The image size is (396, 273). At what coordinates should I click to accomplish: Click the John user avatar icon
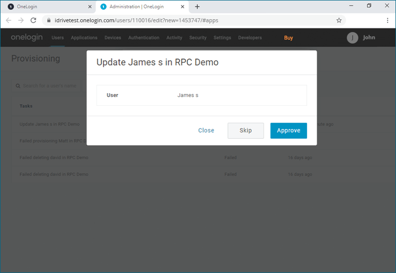[x=352, y=38]
